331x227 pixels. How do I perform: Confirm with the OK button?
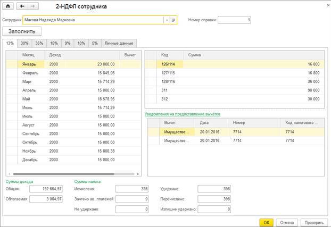point(266,222)
